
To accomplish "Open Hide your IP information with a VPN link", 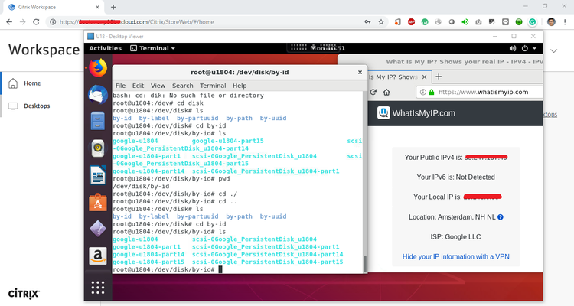I will [456, 256].
